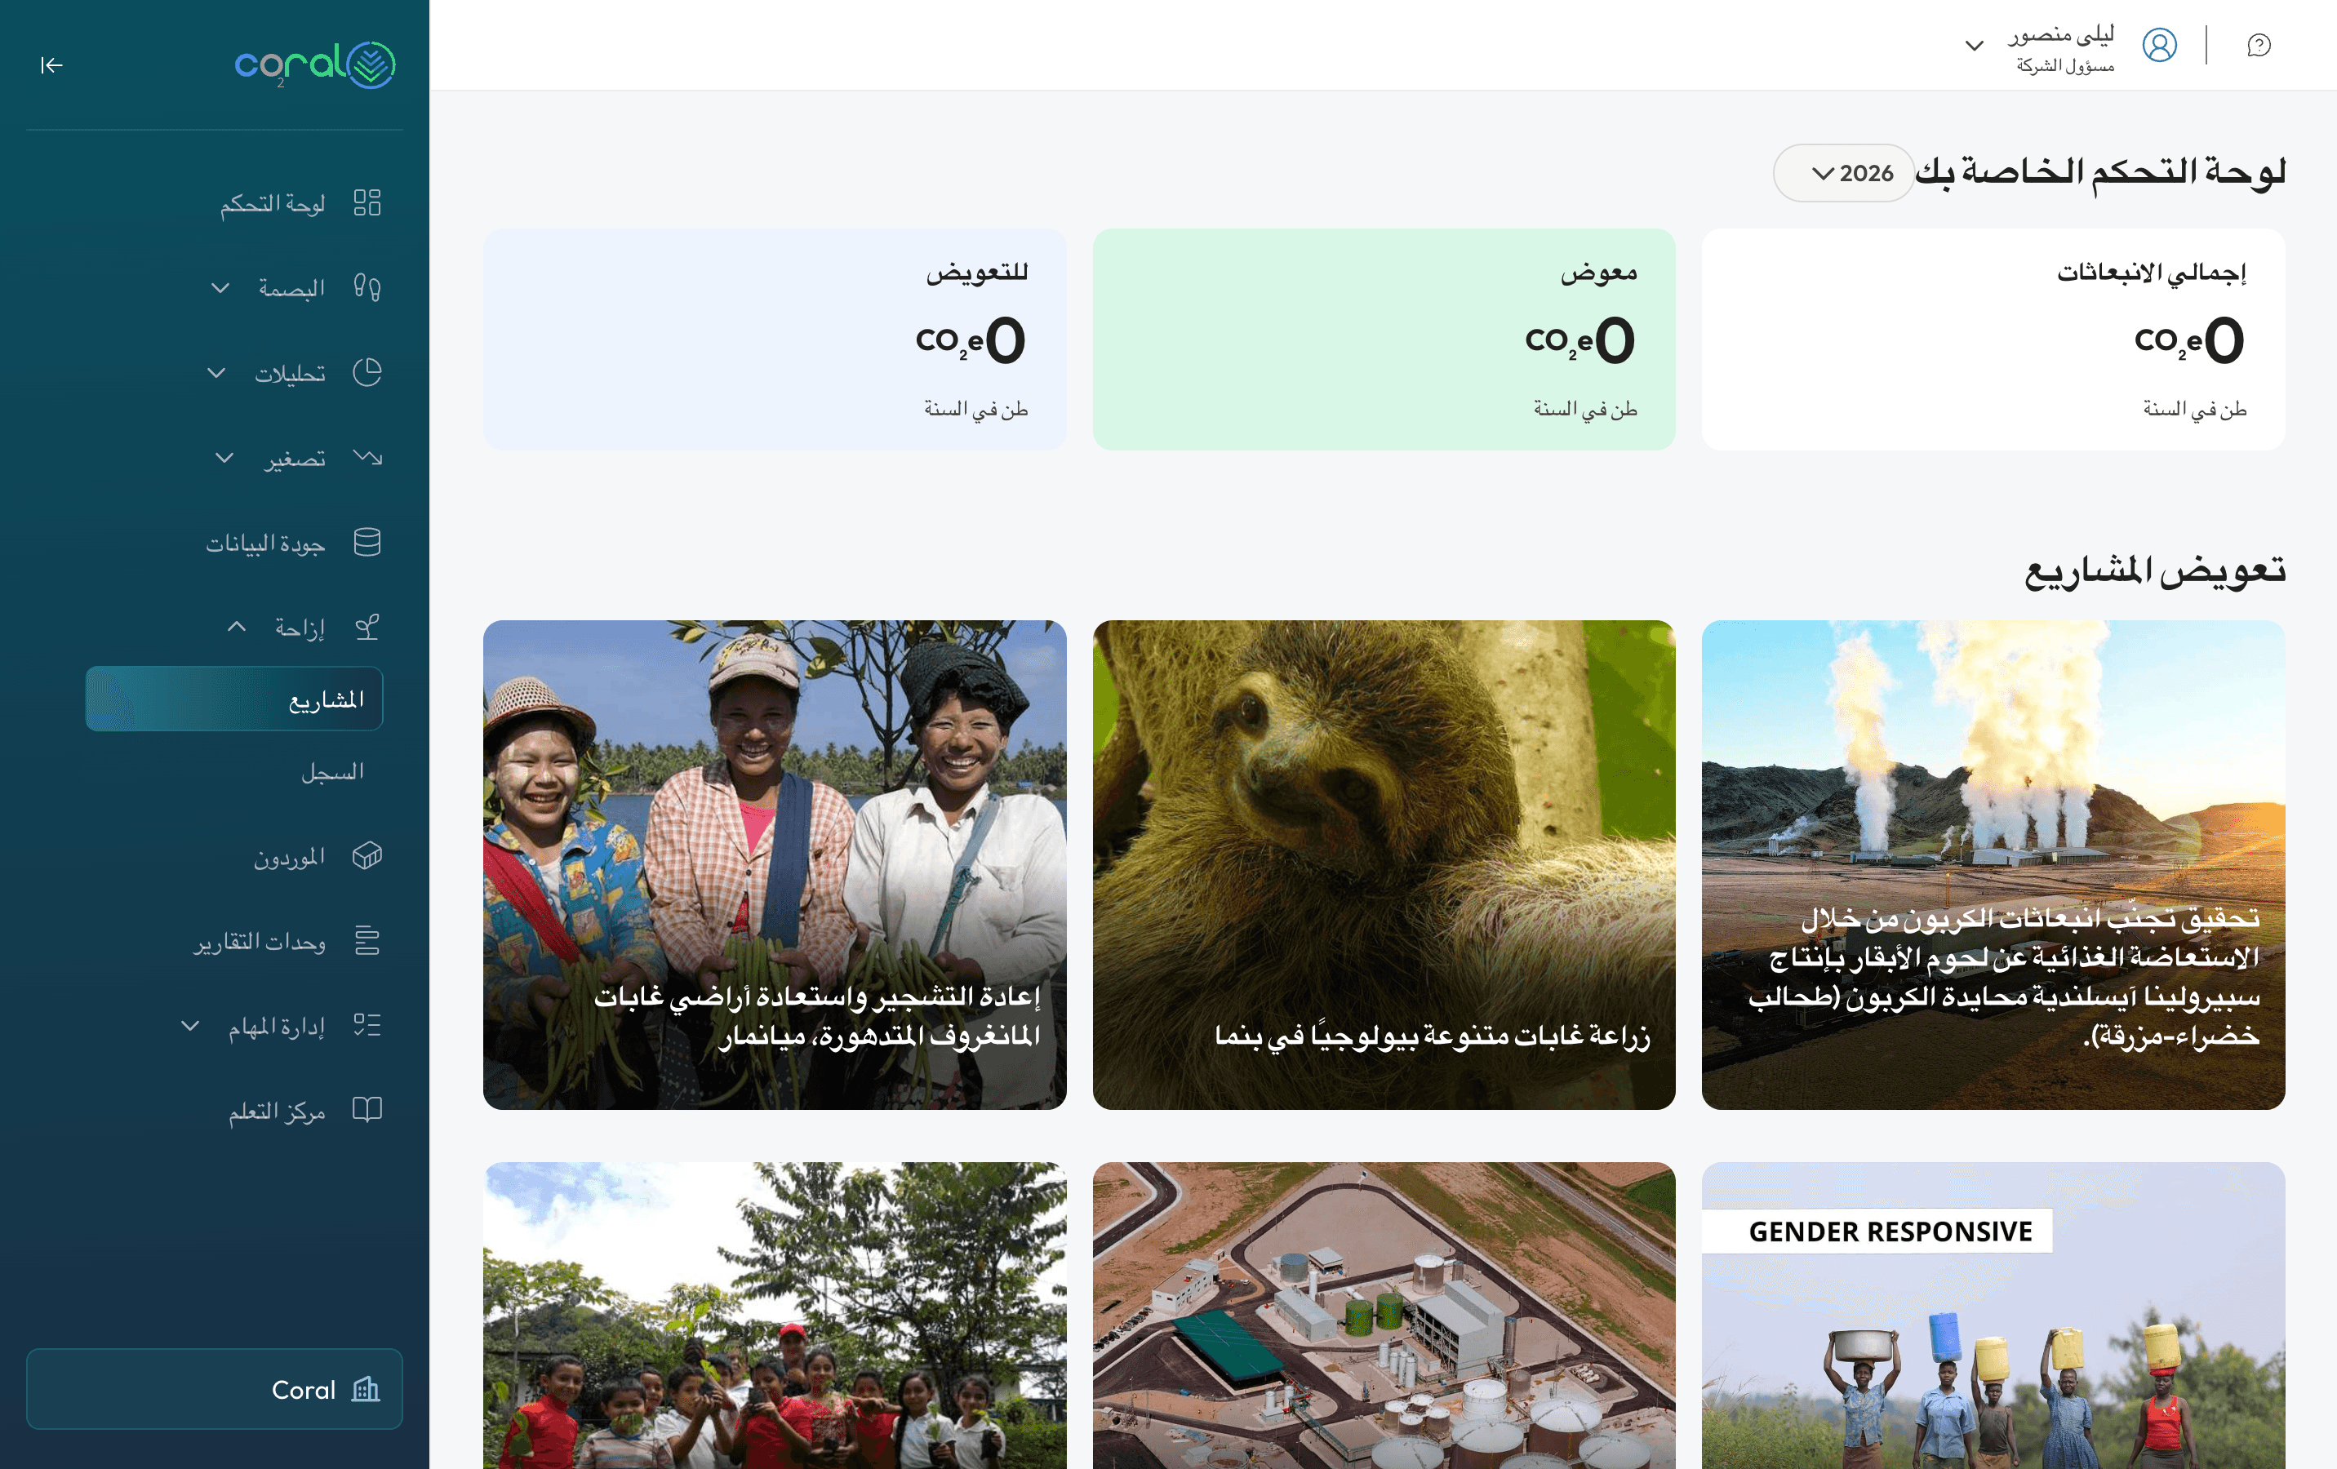Open the GENDER RESPONSIVE project card
2337x1469 pixels.
coord(1993,1316)
